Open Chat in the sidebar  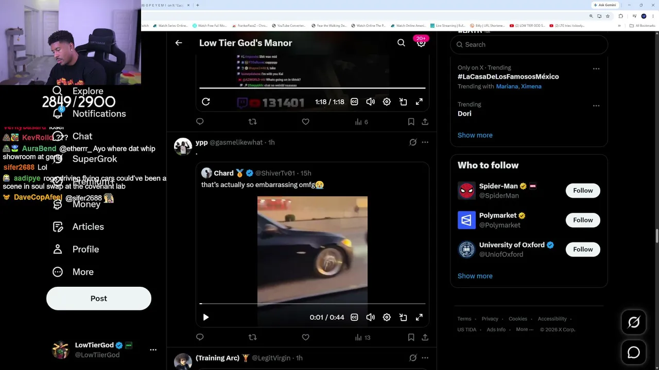[x=73, y=136]
